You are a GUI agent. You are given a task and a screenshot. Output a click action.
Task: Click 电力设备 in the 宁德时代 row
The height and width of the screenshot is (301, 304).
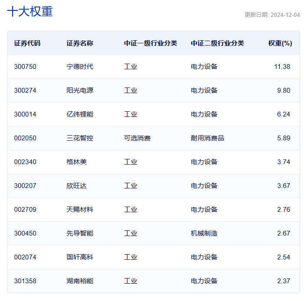(204, 67)
